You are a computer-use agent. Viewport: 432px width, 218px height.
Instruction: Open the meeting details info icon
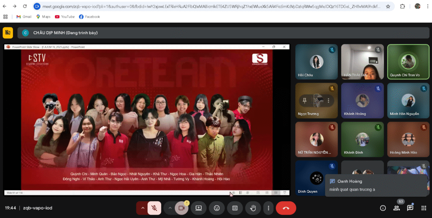(383, 208)
